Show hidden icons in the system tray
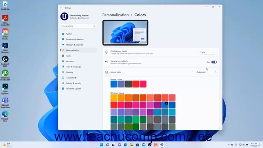The width and height of the screenshot is (263, 148). (x=229, y=145)
